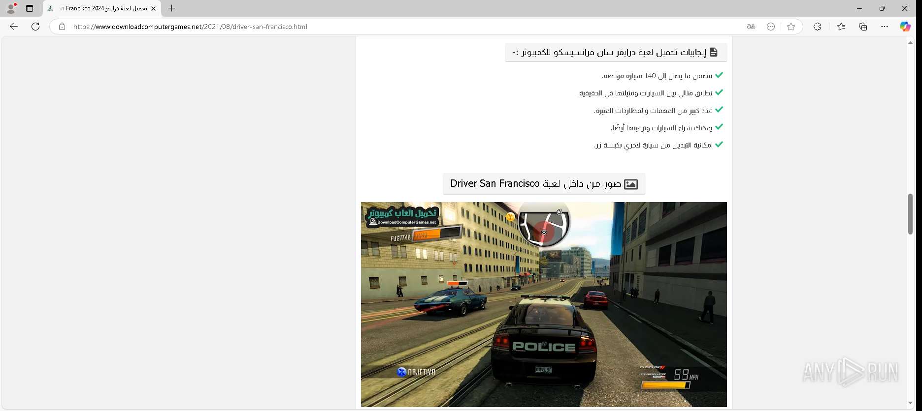Screen dimensions: 922x411
Task: Click the picture icon in the screenshots heading
Action: click(x=631, y=184)
